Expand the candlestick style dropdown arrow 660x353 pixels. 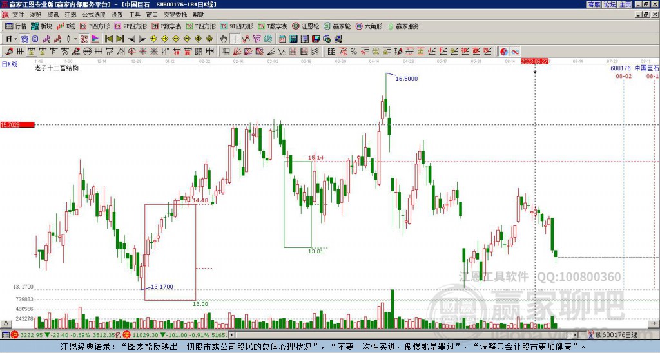coord(75,39)
